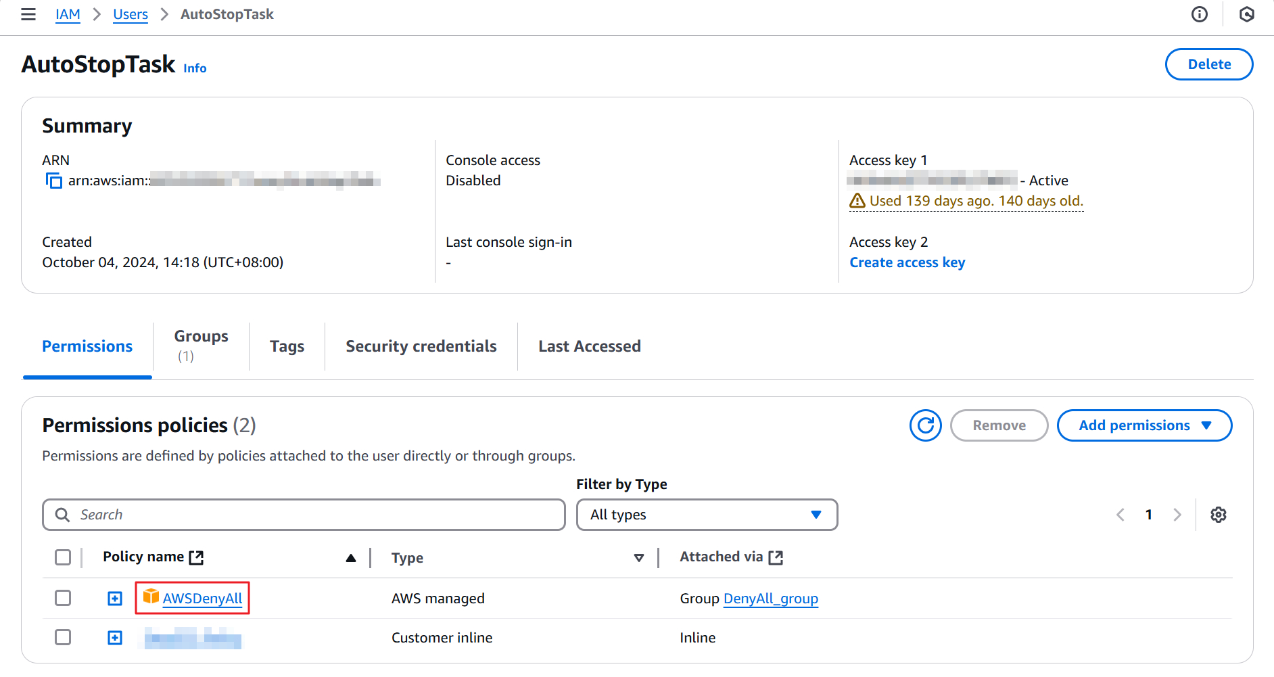Select the AWSDenyAll policy checkbox
1274x677 pixels.
(x=63, y=598)
